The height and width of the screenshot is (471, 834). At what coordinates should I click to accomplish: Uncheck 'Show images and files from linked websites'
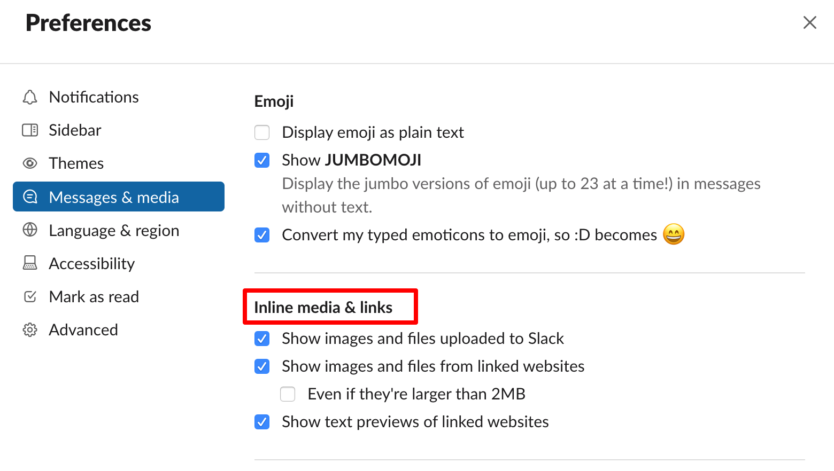point(262,366)
